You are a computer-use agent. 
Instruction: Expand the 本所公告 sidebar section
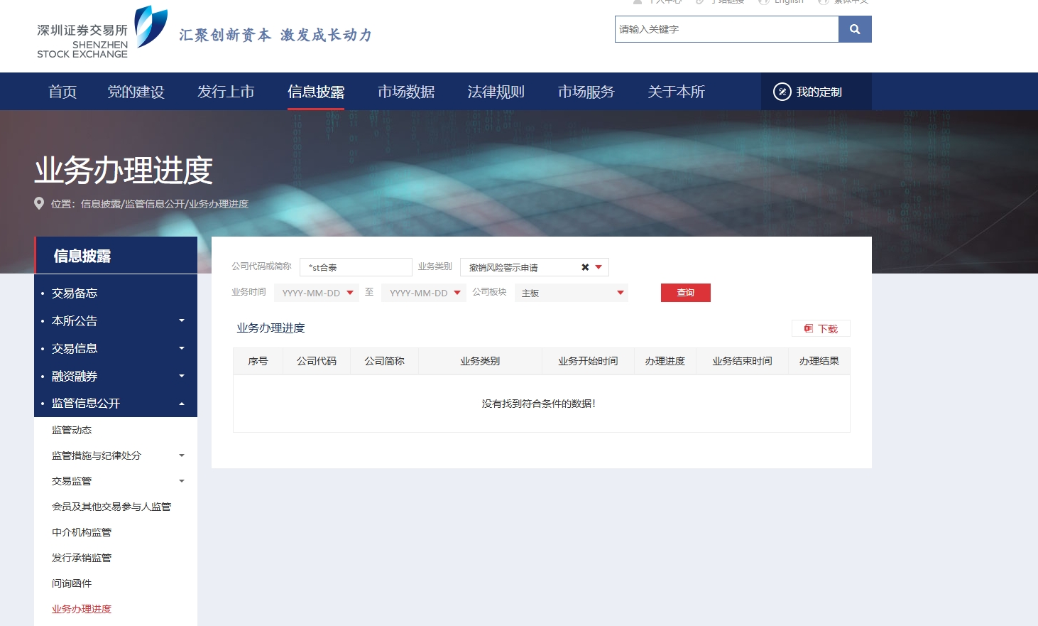[x=182, y=320]
